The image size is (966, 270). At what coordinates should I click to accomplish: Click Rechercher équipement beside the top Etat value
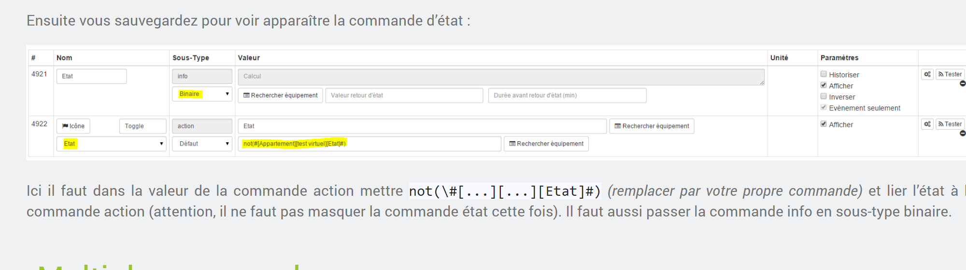click(x=651, y=126)
